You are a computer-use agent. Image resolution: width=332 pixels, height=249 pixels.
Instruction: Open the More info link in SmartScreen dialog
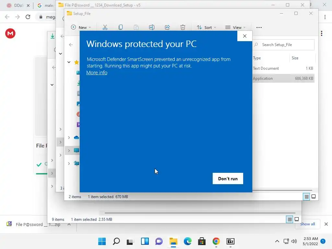click(97, 73)
